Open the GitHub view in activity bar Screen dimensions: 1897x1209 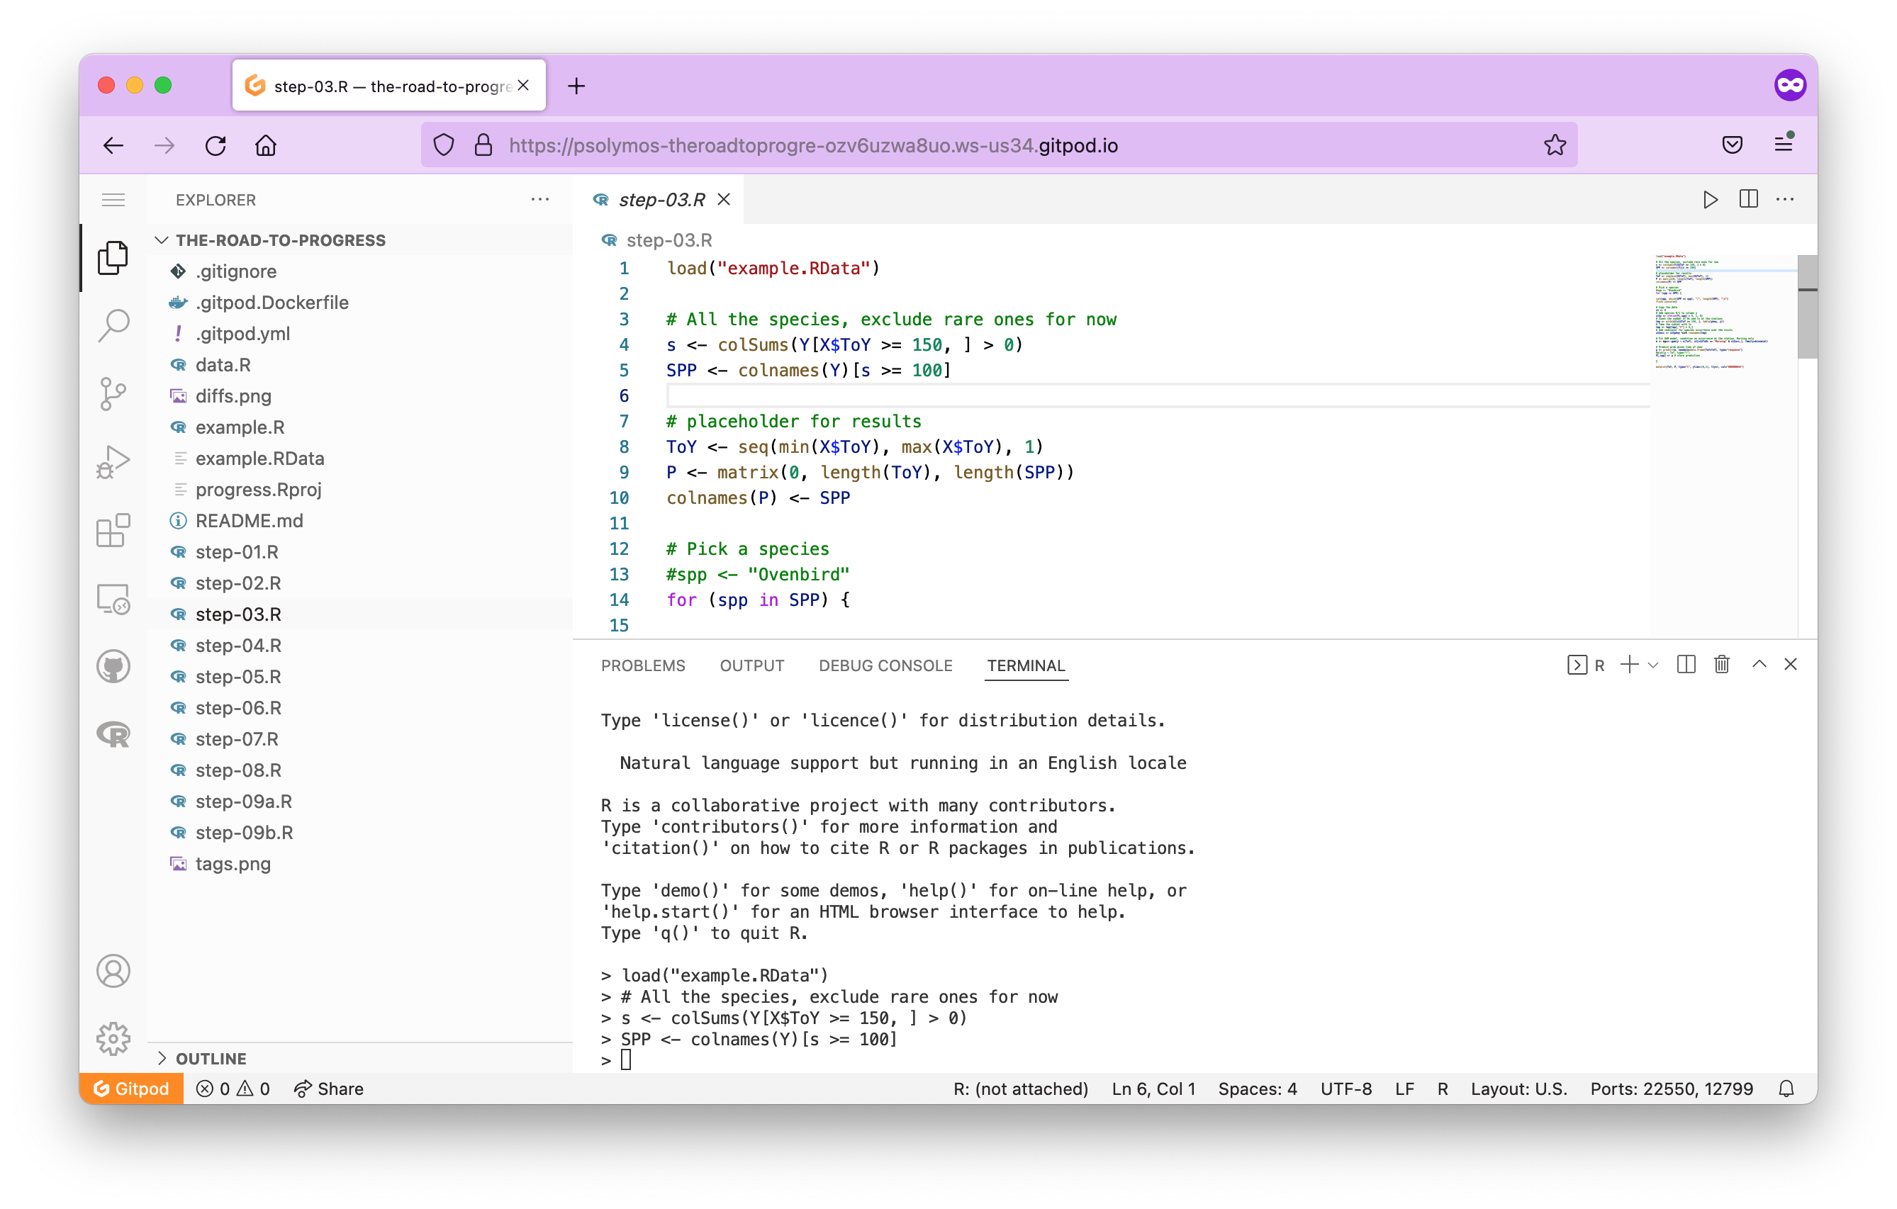tap(113, 666)
